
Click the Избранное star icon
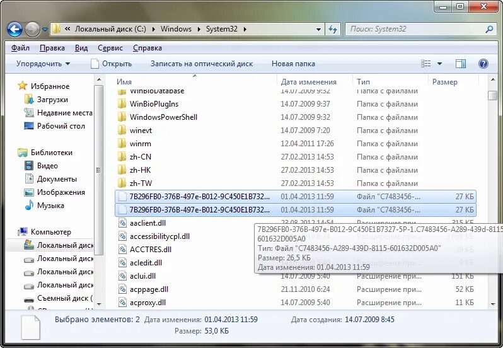coord(22,86)
